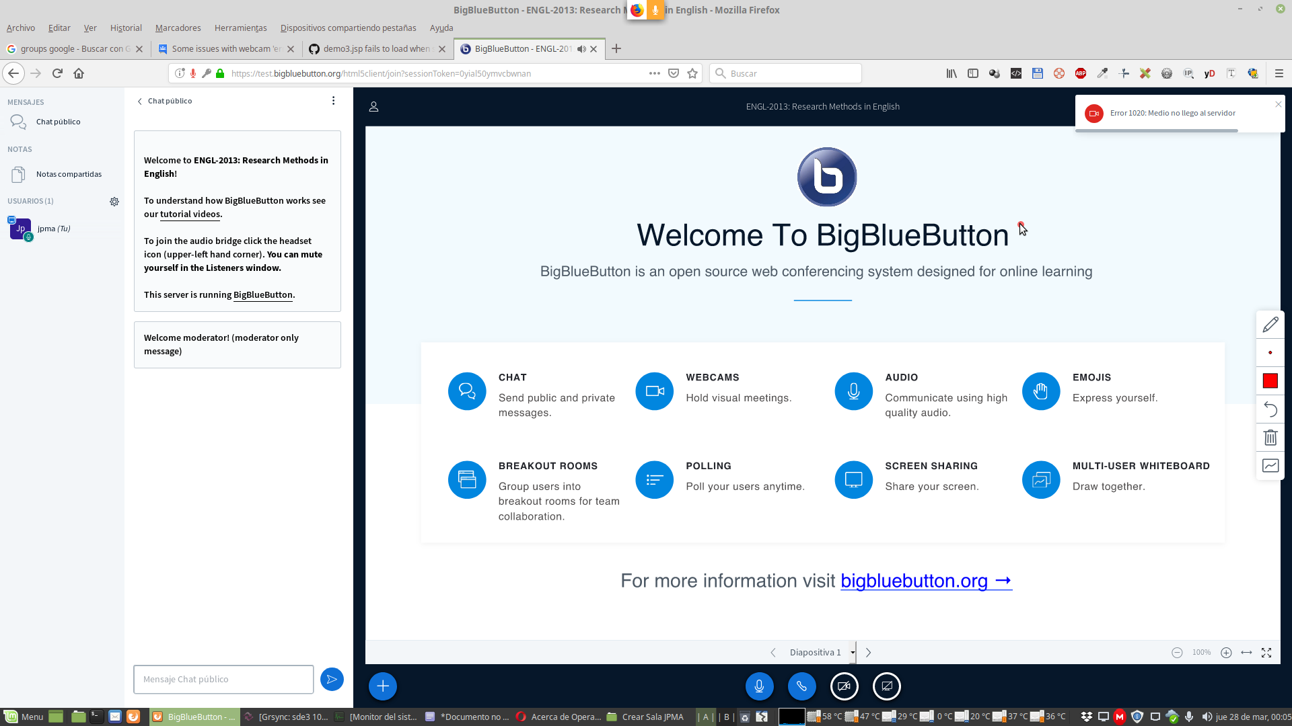Open the tutorial videos link
This screenshot has width=1292, height=726.
click(x=190, y=214)
